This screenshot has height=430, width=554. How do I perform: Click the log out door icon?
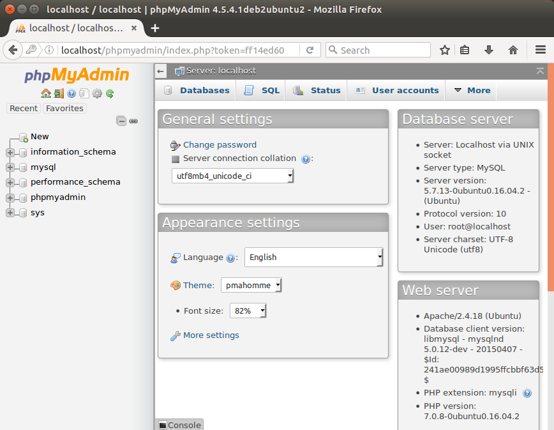59,93
